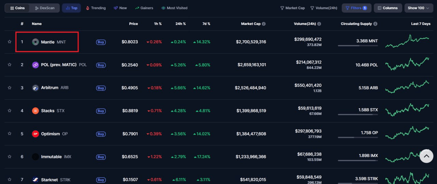Click Immutable 7d change 17.24%
This screenshot has width=437, height=184.
click(x=202, y=157)
